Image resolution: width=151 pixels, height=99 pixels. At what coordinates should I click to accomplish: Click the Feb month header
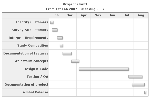click(x=56, y=15)
